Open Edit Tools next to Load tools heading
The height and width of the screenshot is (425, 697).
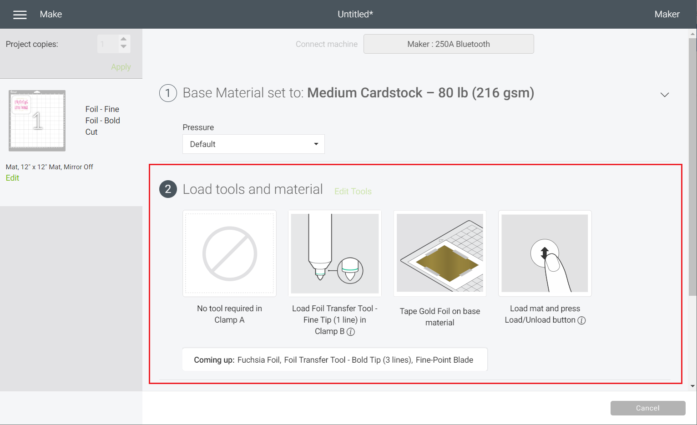pyautogui.click(x=353, y=191)
